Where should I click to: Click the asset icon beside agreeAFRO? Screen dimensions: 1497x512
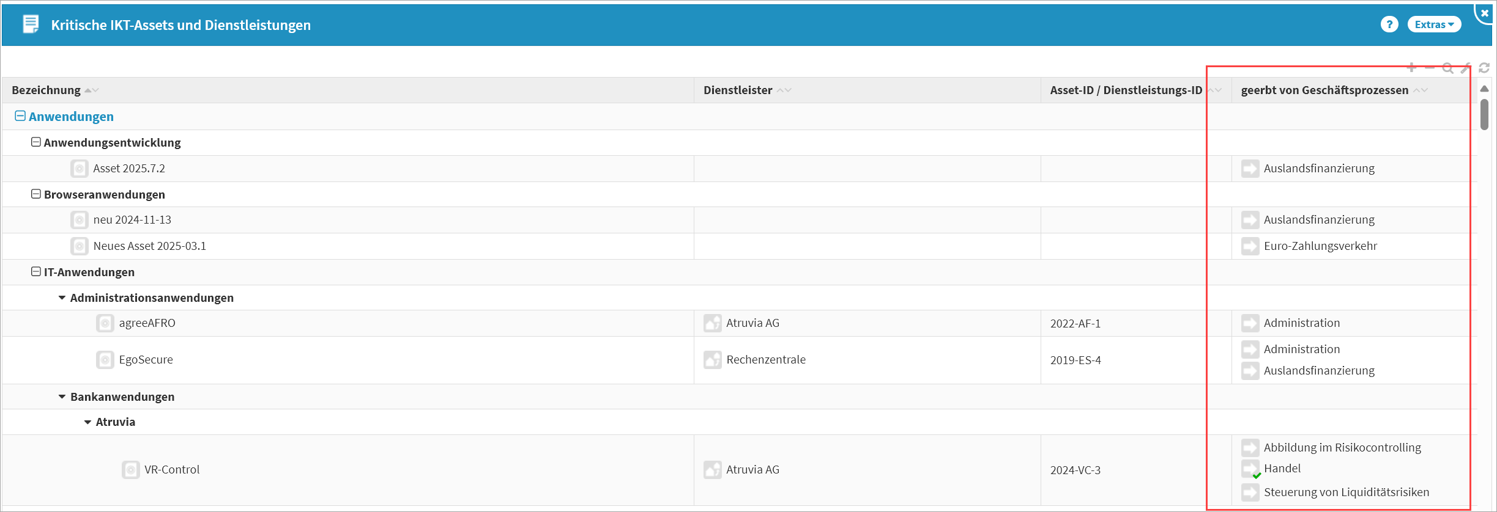click(x=105, y=323)
